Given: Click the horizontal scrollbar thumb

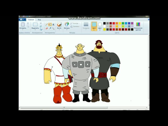Looking at the screenshot, I should pyautogui.click(x=64, y=107).
